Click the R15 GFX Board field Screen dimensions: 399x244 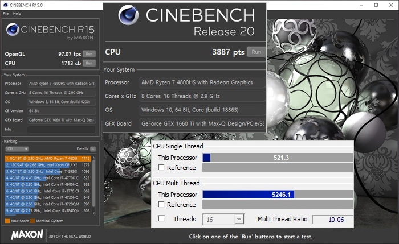tap(62, 120)
